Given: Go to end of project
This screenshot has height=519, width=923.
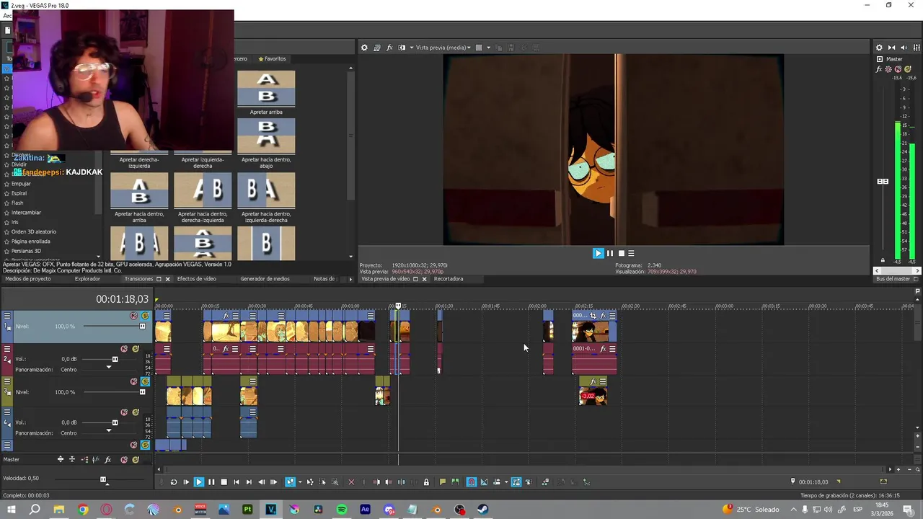Looking at the screenshot, I should click(249, 482).
